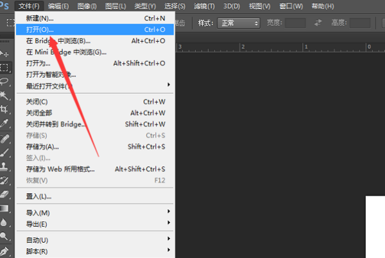Open the 滤镜(T) menu
Viewport: 385px width, 258px height.
point(204,6)
